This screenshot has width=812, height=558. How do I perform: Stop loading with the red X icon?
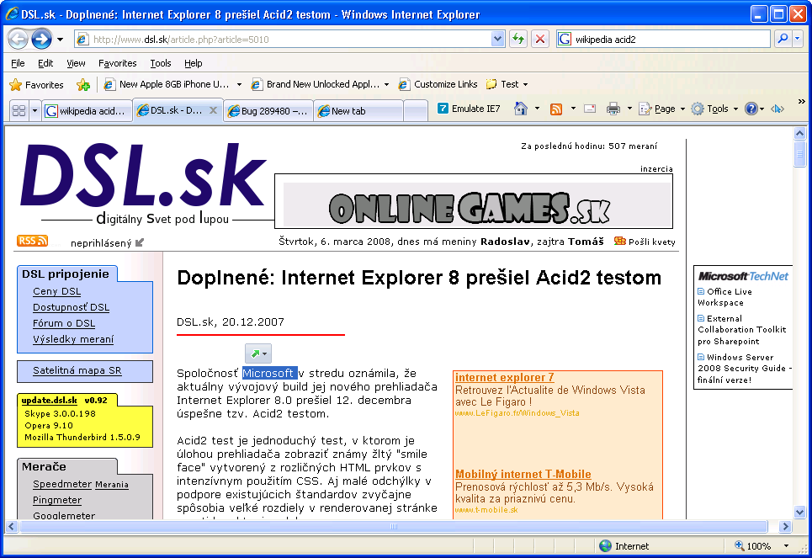(x=540, y=39)
